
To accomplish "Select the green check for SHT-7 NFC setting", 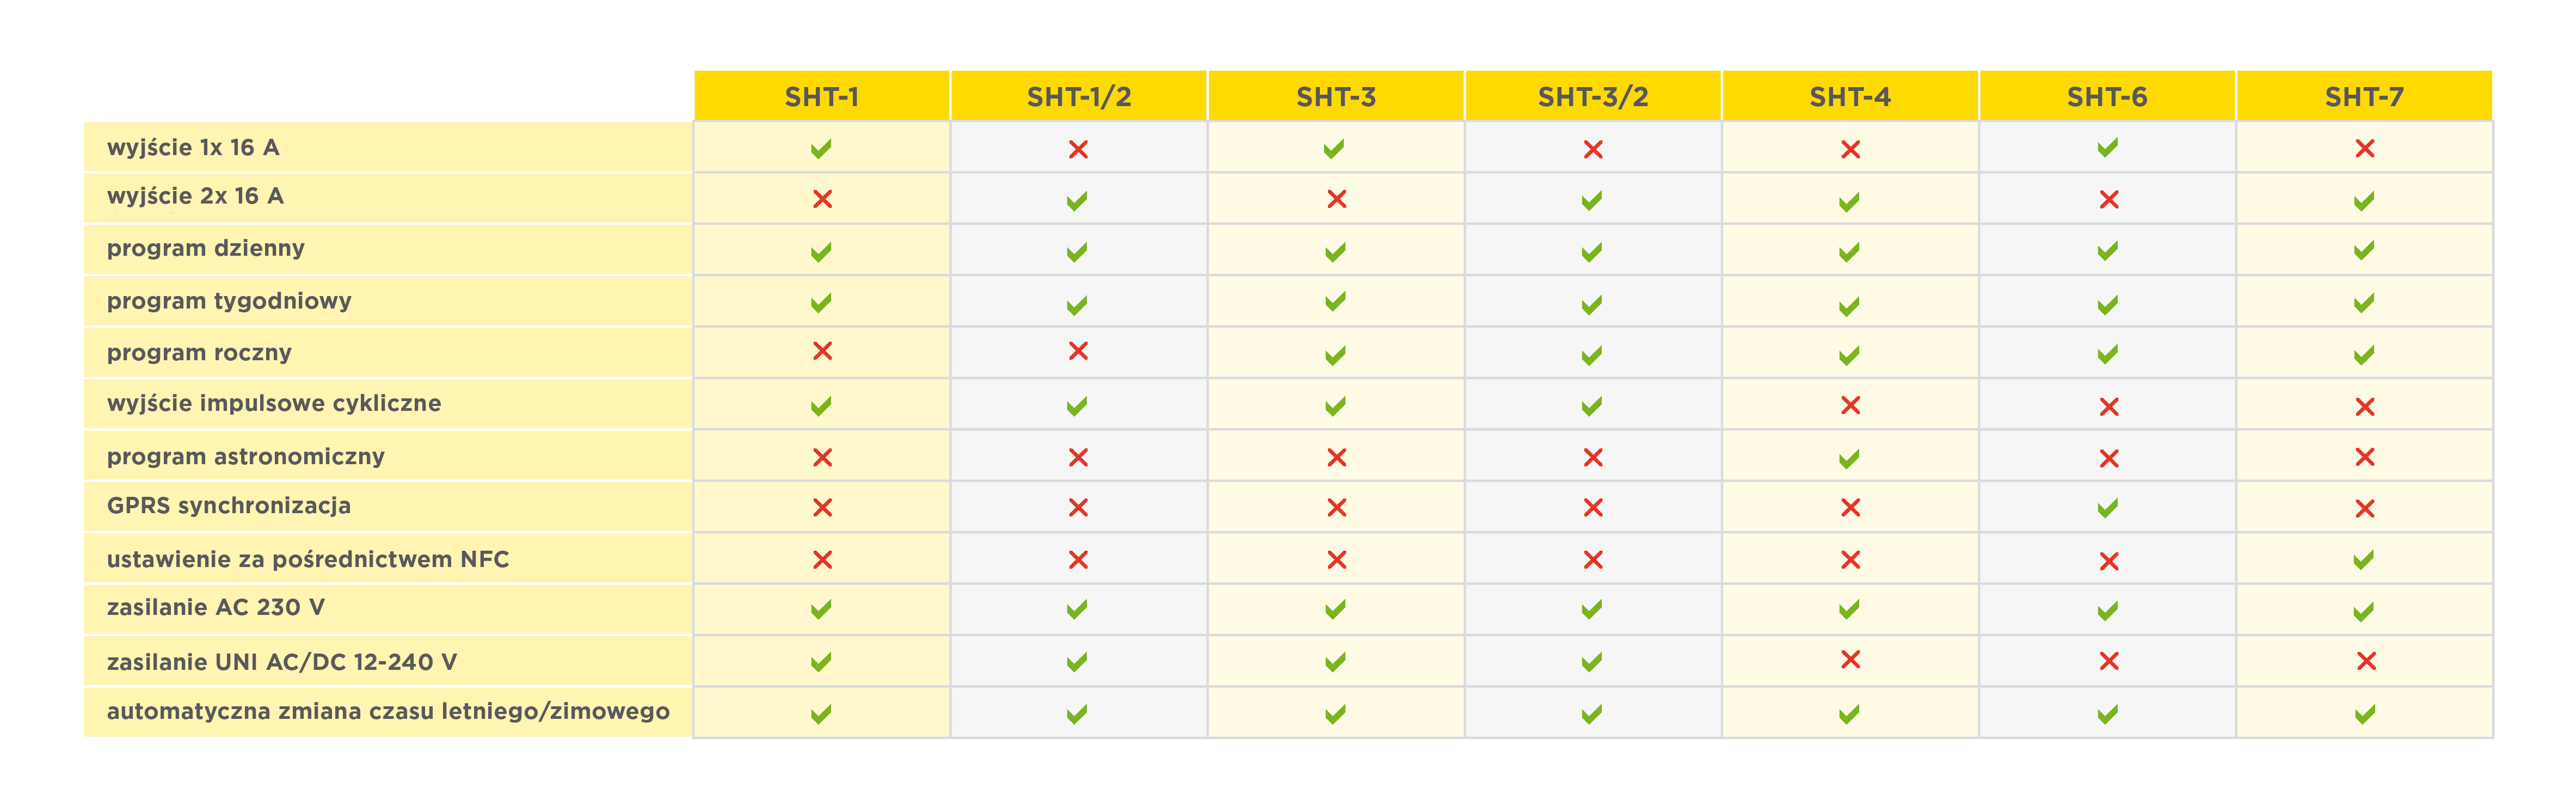I will [2364, 560].
